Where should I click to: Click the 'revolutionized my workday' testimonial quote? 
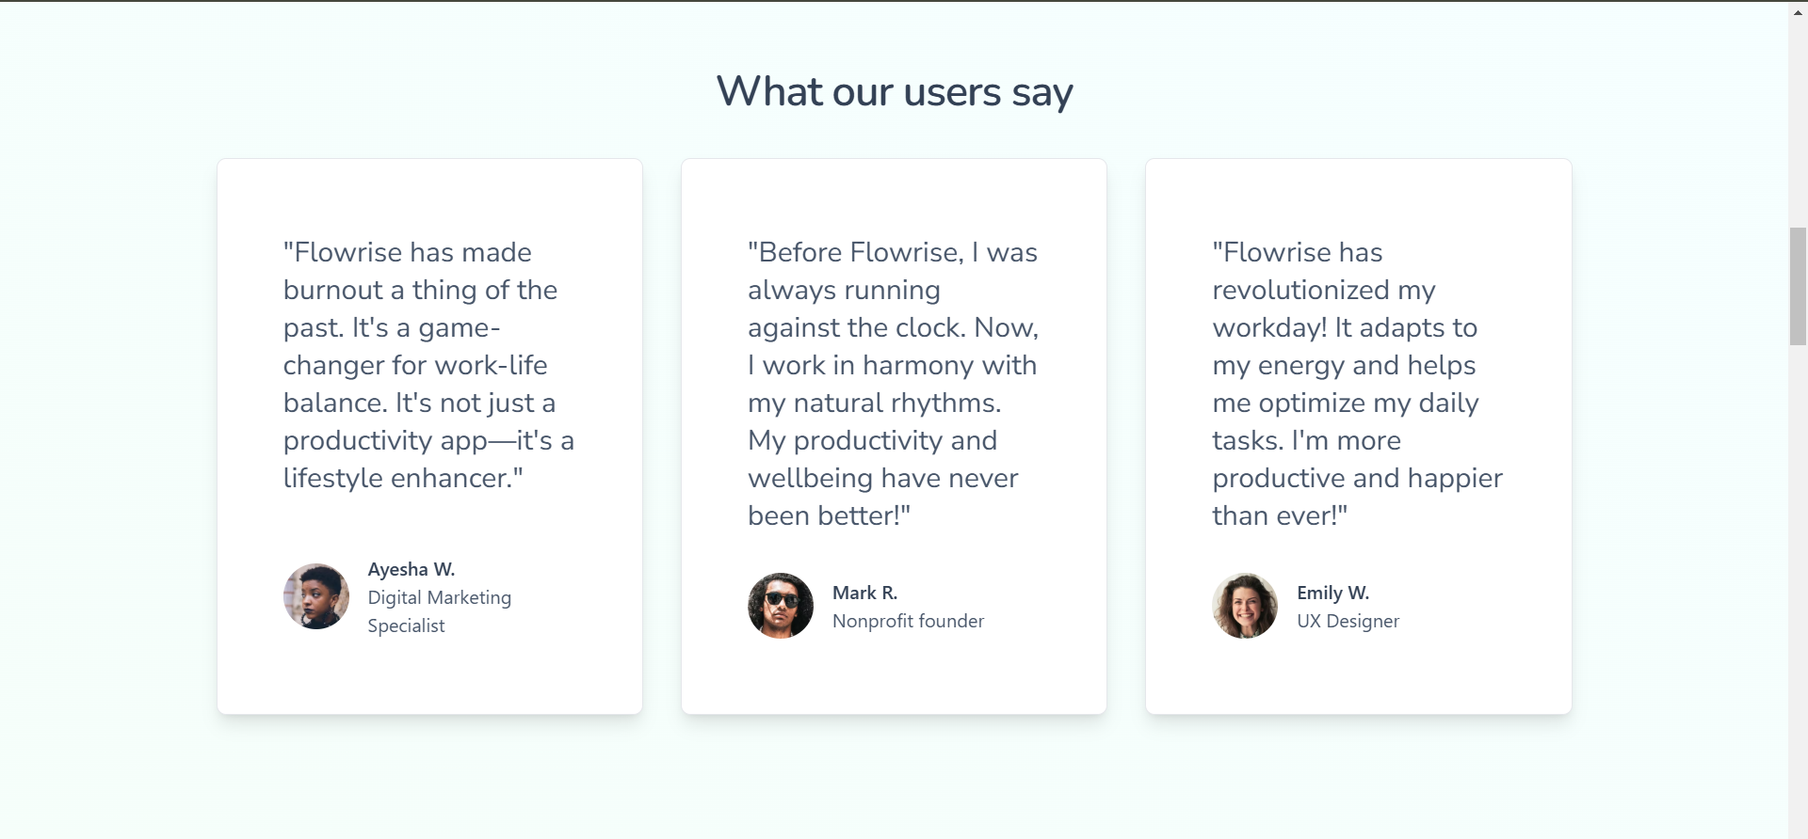point(1357,384)
